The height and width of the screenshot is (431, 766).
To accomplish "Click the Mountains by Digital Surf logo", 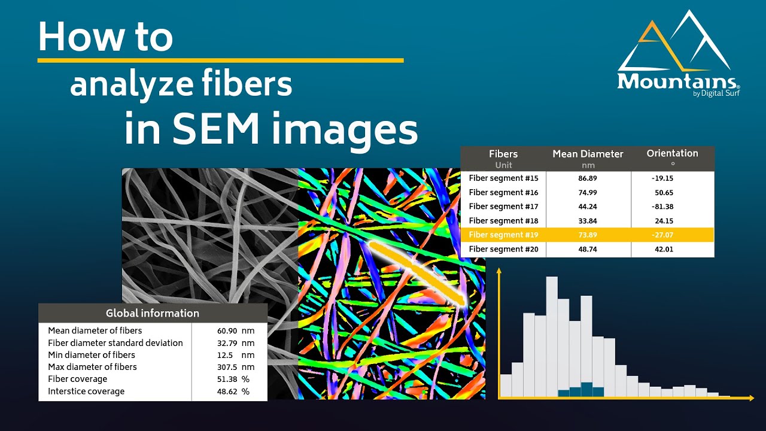I will pos(679,53).
